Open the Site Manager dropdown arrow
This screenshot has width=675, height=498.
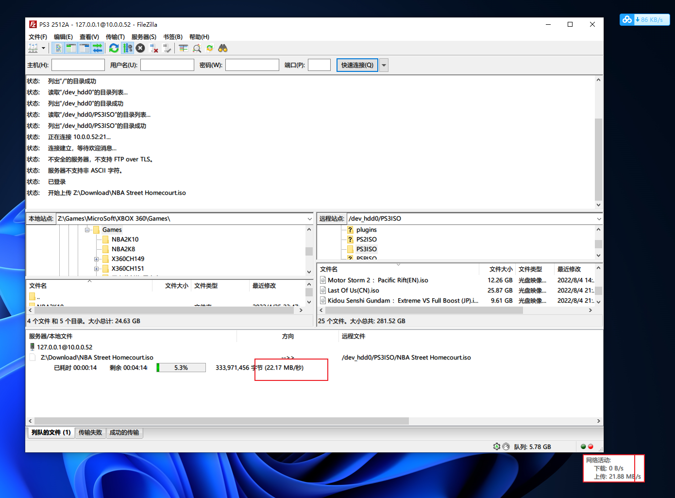(x=43, y=48)
